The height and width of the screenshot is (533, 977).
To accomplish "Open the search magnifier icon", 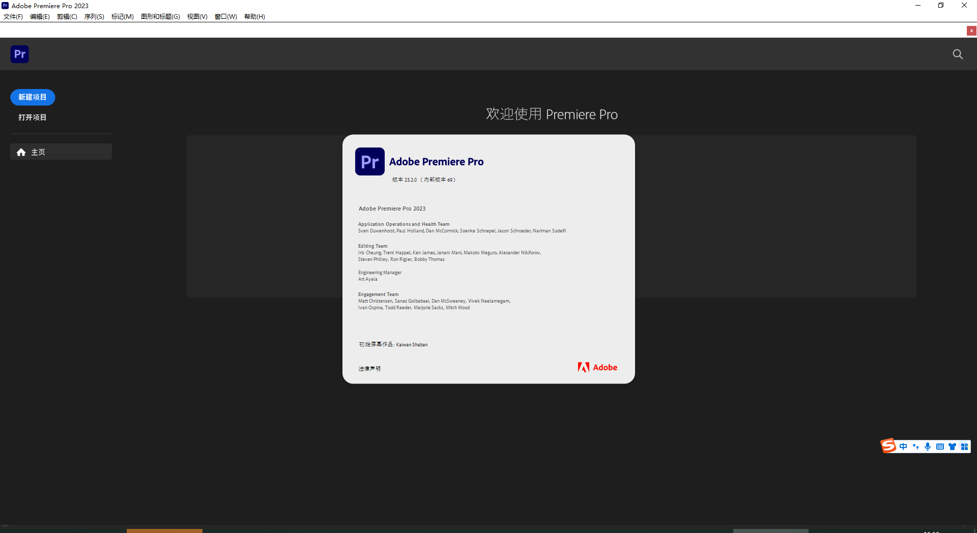I will (x=958, y=54).
